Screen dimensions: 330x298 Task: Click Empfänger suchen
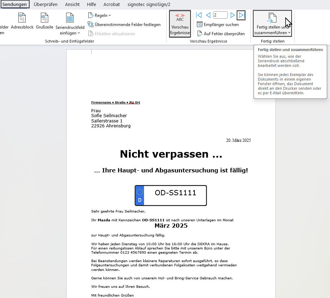tap(218, 25)
